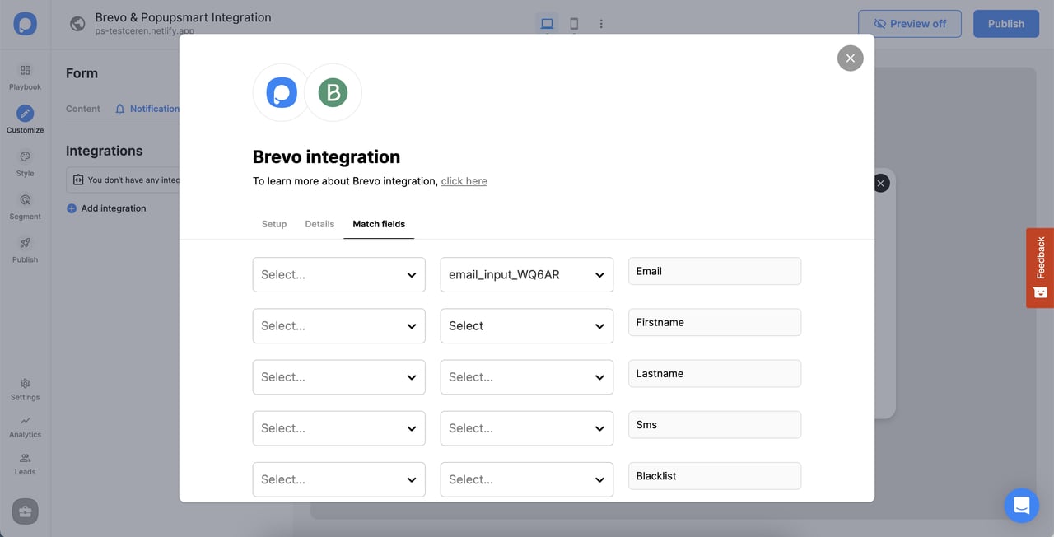Open Analytics in the sidebar
The height and width of the screenshot is (537, 1054).
click(25, 427)
